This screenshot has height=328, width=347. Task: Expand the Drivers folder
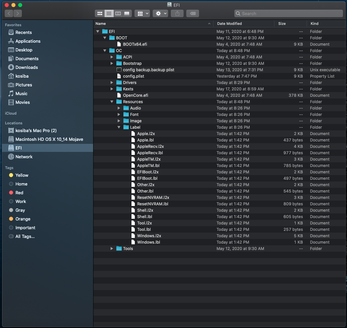(112, 82)
